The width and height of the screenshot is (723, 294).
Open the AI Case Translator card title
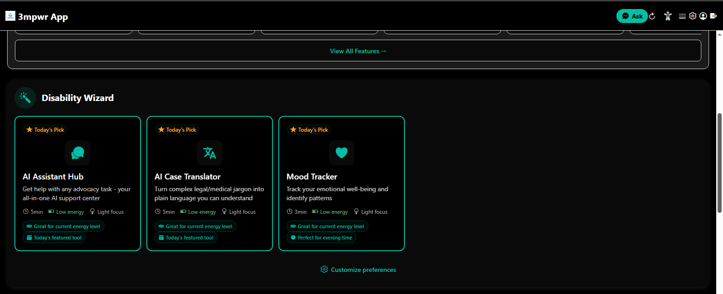pyautogui.click(x=188, y=177)
